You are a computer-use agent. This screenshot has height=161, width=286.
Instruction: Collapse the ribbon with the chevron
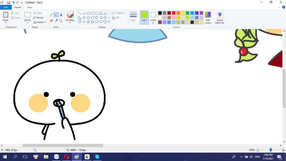tap(279, 7)
